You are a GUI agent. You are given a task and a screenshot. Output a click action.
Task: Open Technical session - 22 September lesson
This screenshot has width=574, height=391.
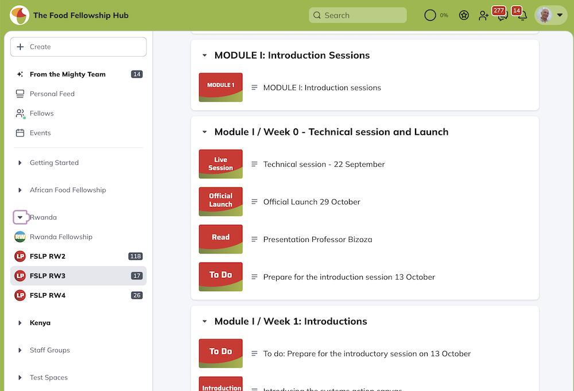click(324, 164)
